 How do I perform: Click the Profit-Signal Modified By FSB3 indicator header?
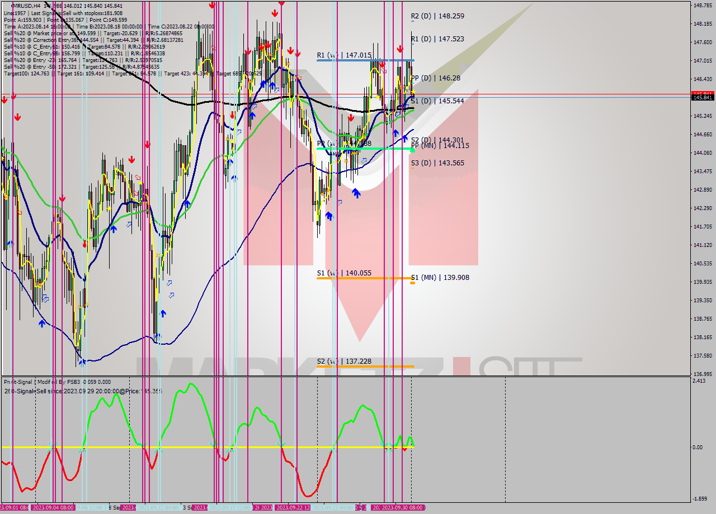point(56,382)
